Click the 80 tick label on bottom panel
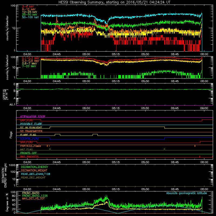Viewport: 216px width, 216px height. point(14,196)
